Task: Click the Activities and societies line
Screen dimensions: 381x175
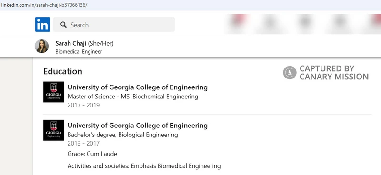Action: (144, 166)
